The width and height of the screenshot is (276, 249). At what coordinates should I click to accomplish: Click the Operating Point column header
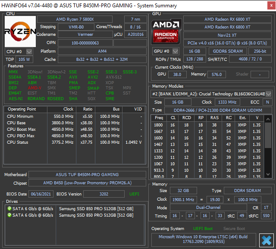coord(26,109)
